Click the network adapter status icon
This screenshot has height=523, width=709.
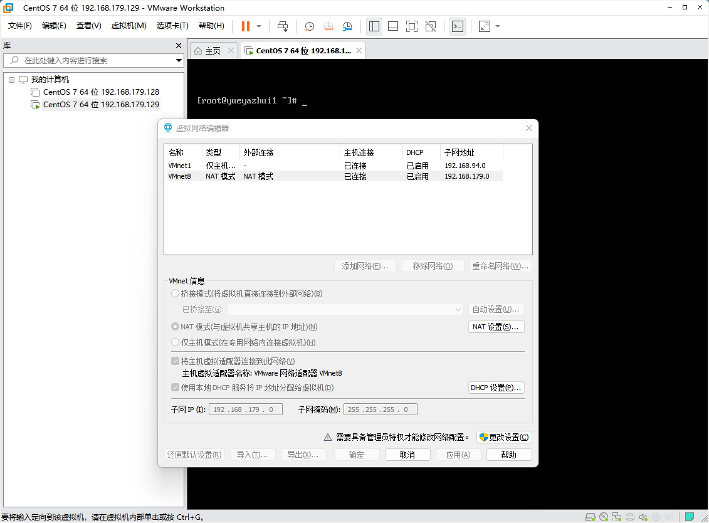click(617, 517)
